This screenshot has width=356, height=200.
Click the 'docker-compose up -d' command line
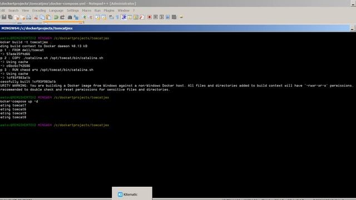(19, 101)
